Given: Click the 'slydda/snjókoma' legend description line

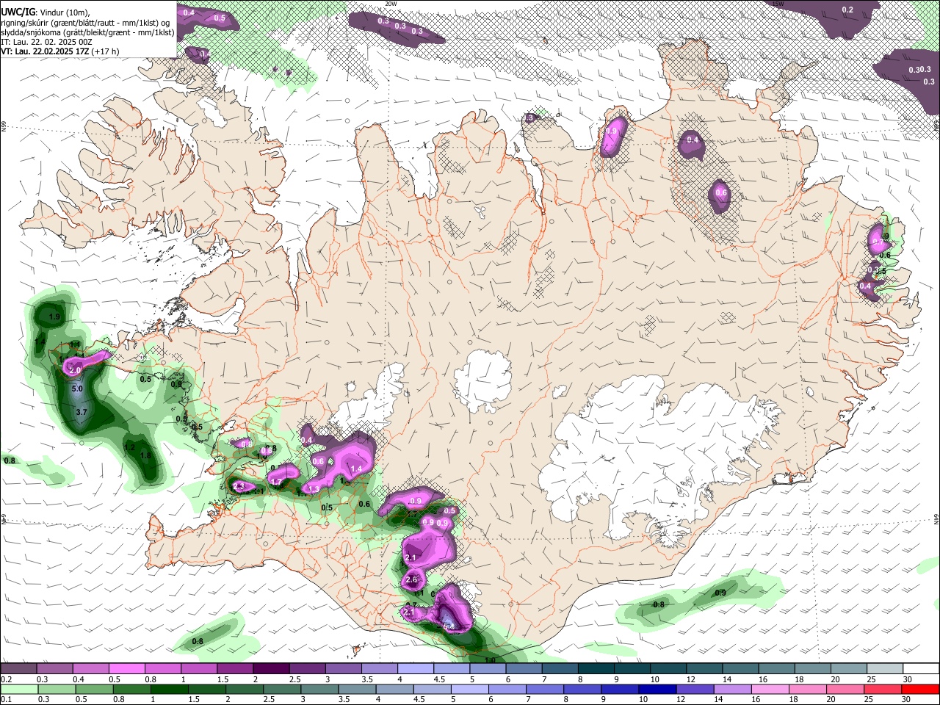Looking at the screenshot, I should coord(87,32).
